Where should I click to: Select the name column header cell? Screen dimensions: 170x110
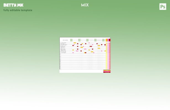tap(65, 40)
